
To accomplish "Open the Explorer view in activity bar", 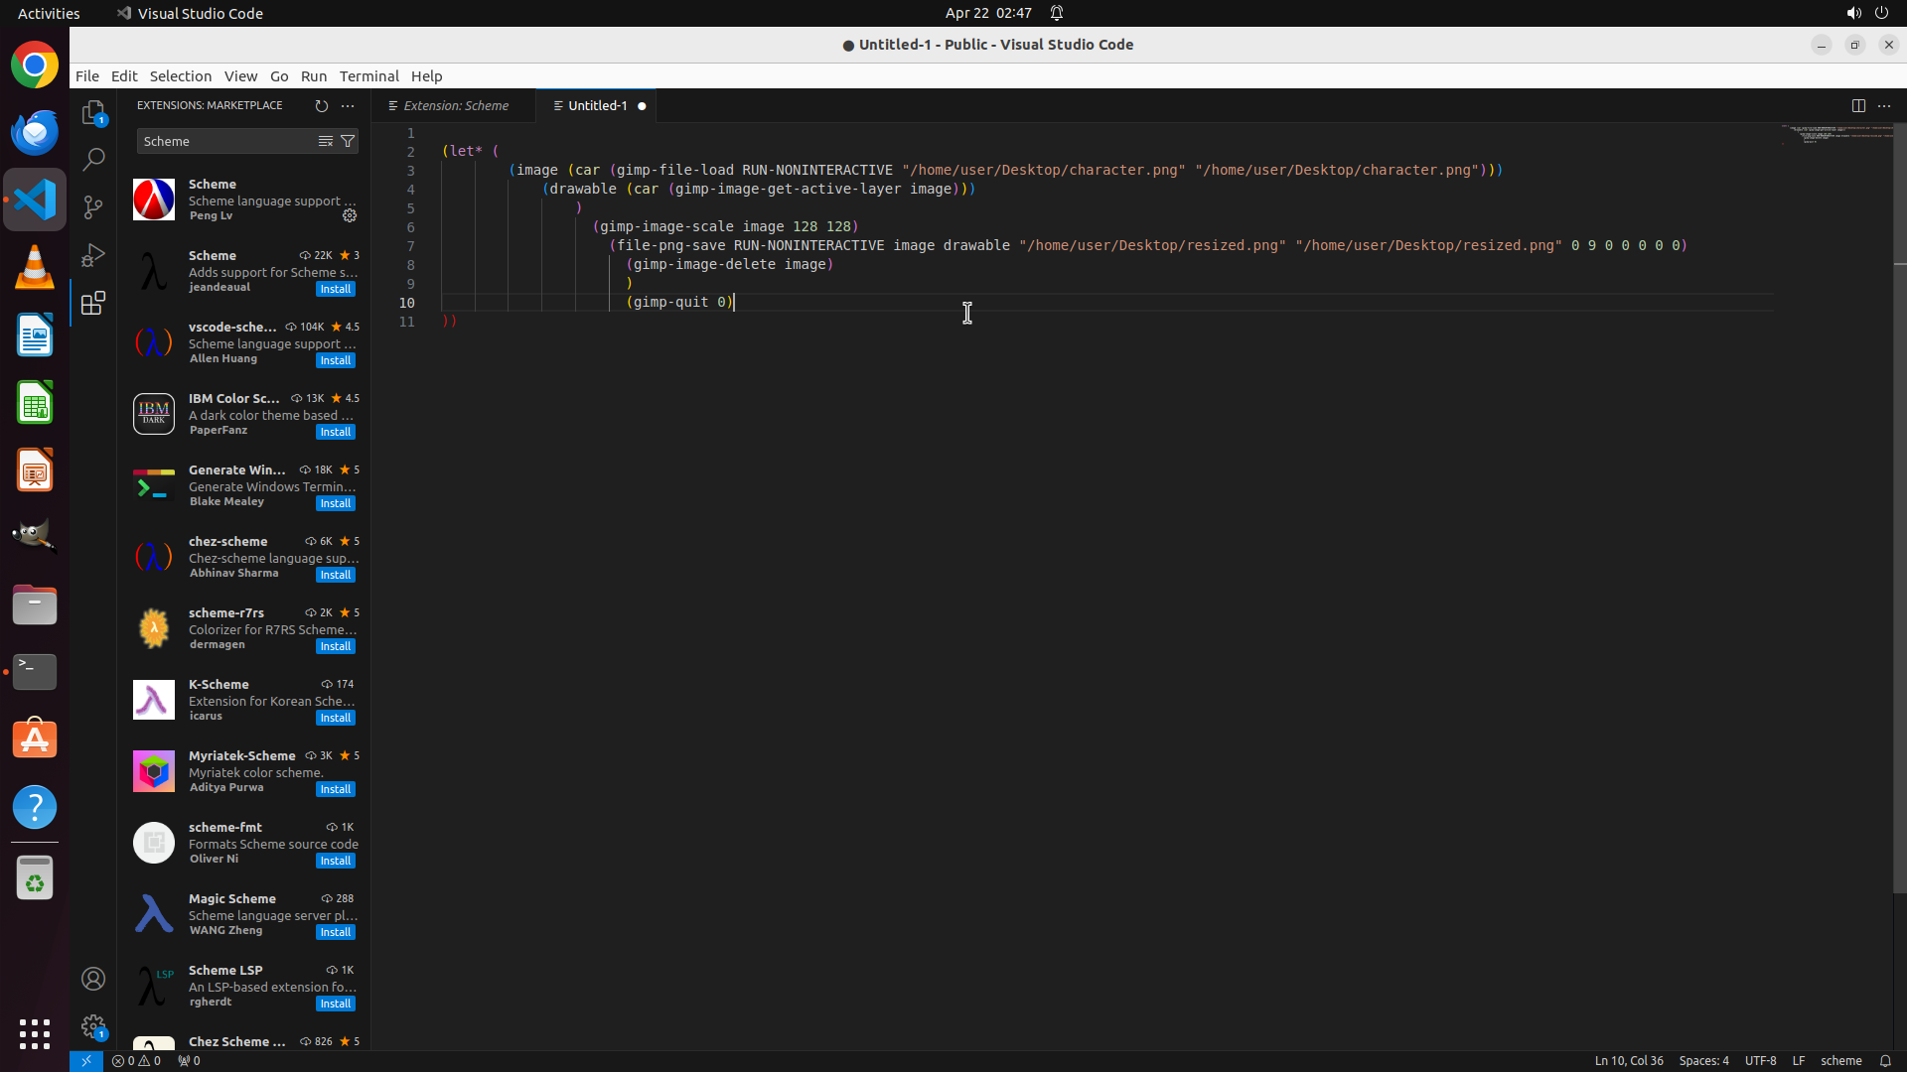I will tap(93, 113).
